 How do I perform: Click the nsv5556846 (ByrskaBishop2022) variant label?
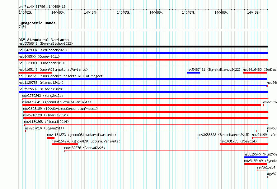46,43
